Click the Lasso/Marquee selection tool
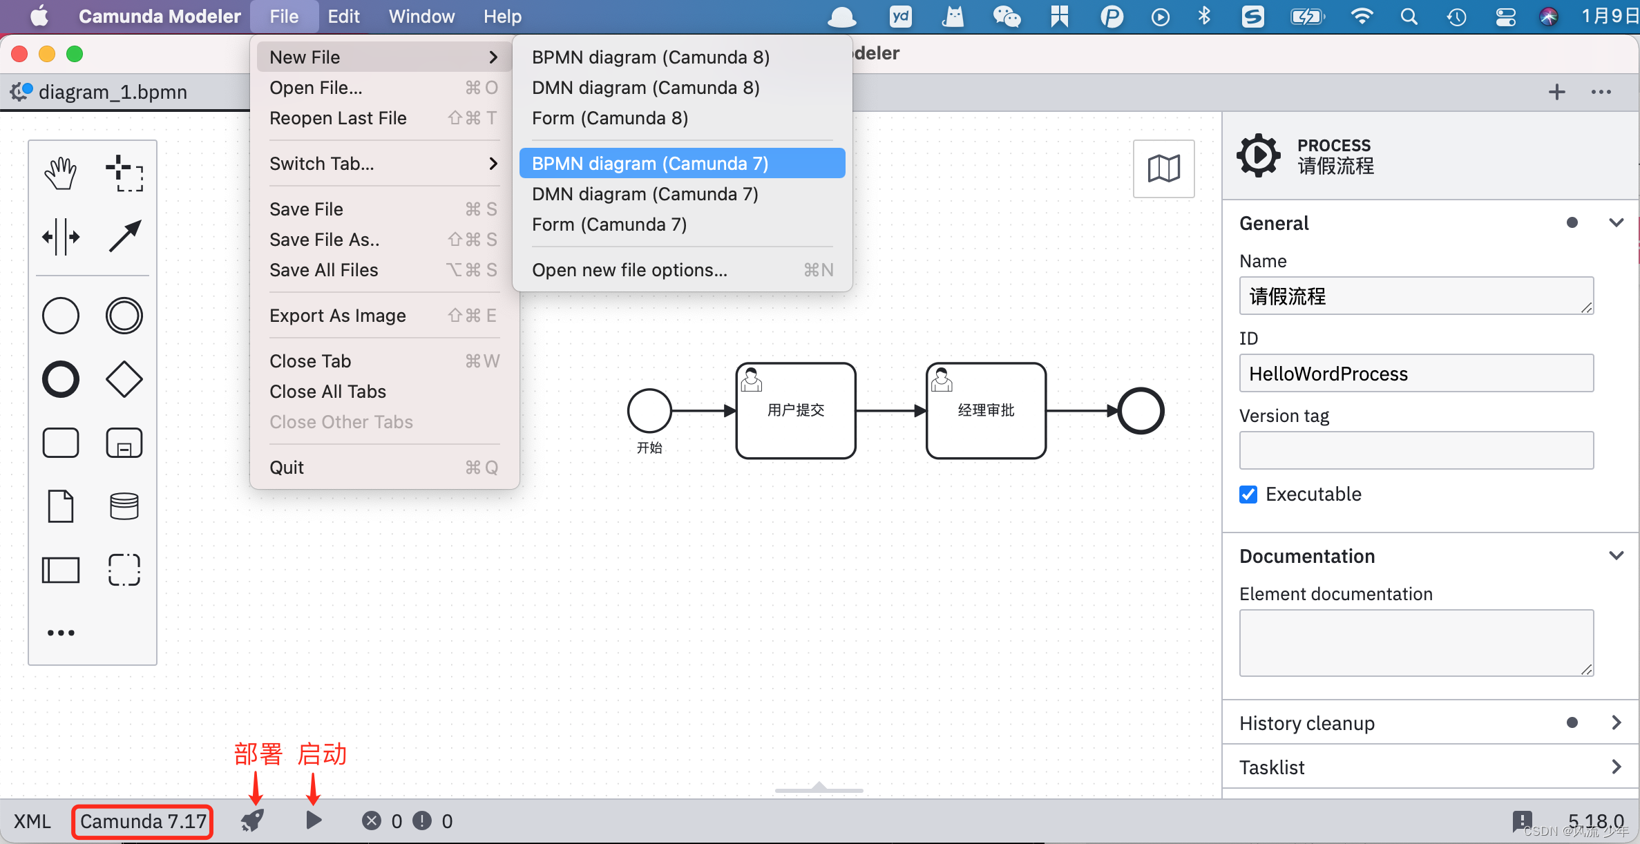 click(x=122, y=171)
